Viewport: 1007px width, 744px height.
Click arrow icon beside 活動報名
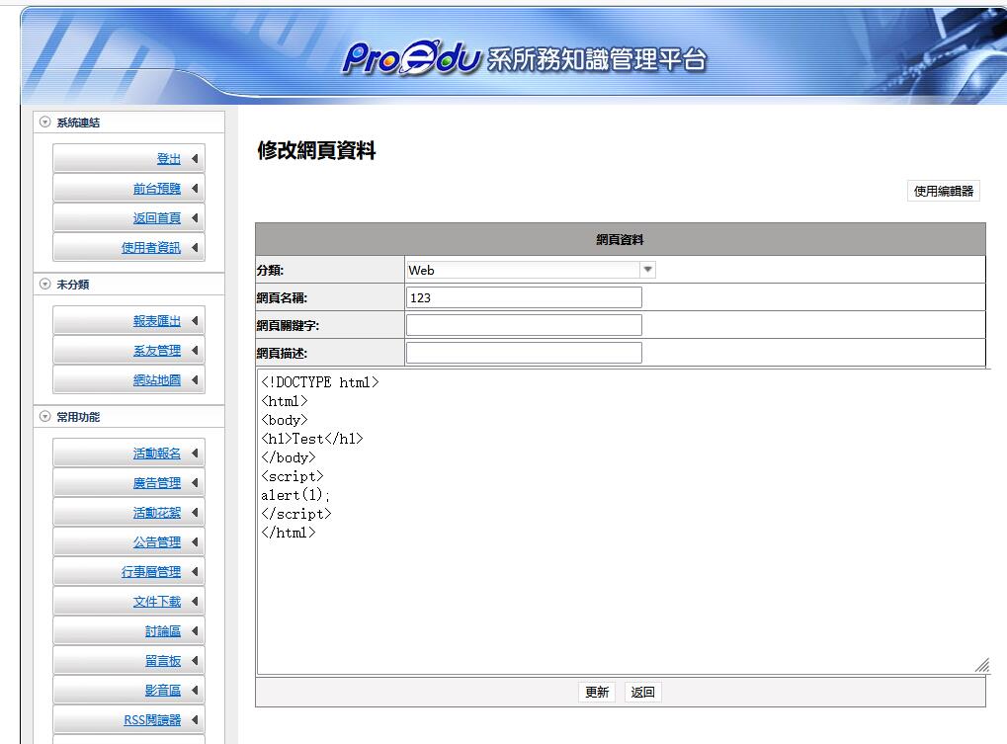pos(195,454)
